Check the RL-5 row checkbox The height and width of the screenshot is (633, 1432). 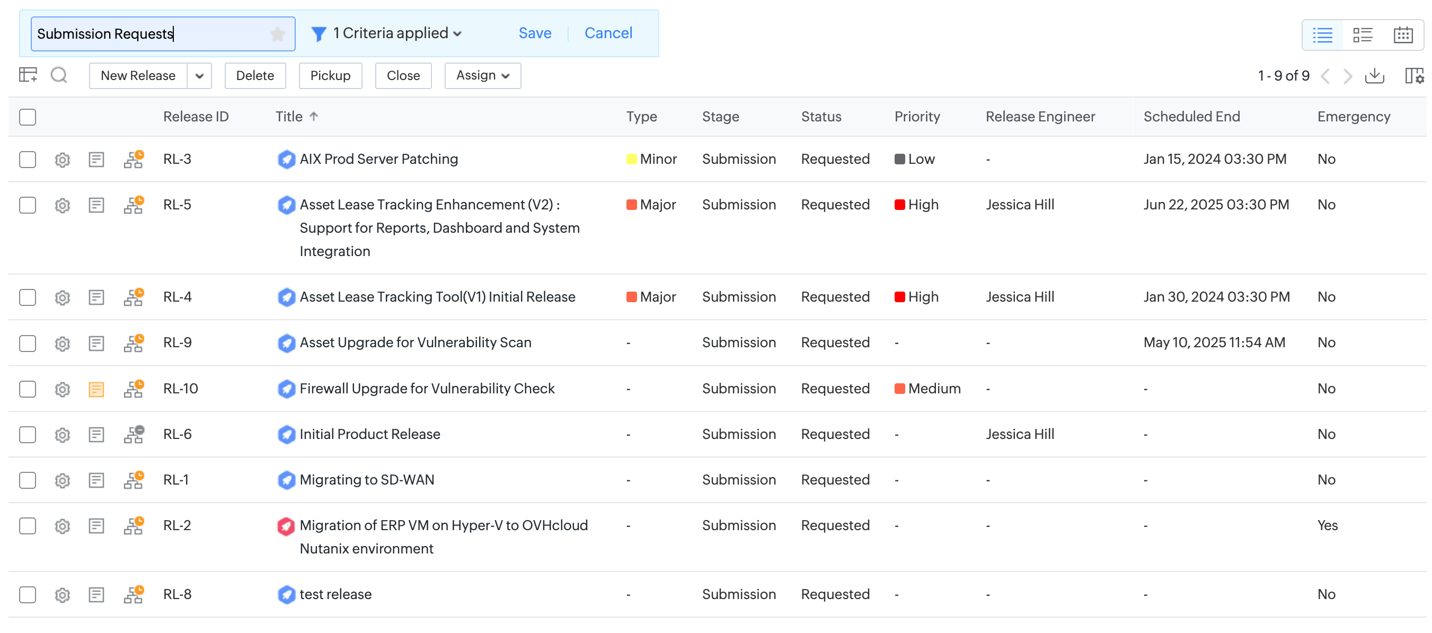[x=27, y=205]
